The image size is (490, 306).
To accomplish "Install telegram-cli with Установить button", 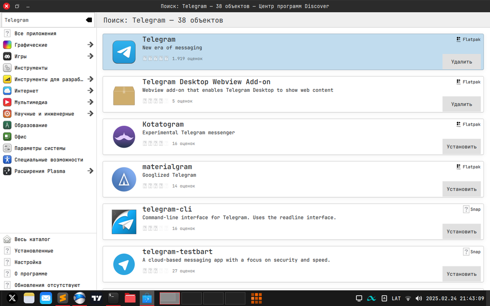I will coord(461,231).
